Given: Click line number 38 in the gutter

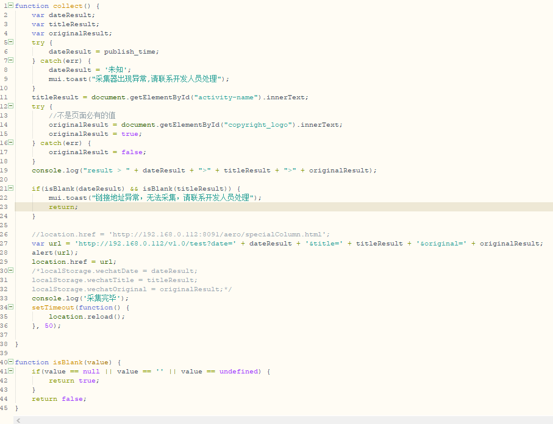Looking at the screenshot, I should click(x=4, y=344).
